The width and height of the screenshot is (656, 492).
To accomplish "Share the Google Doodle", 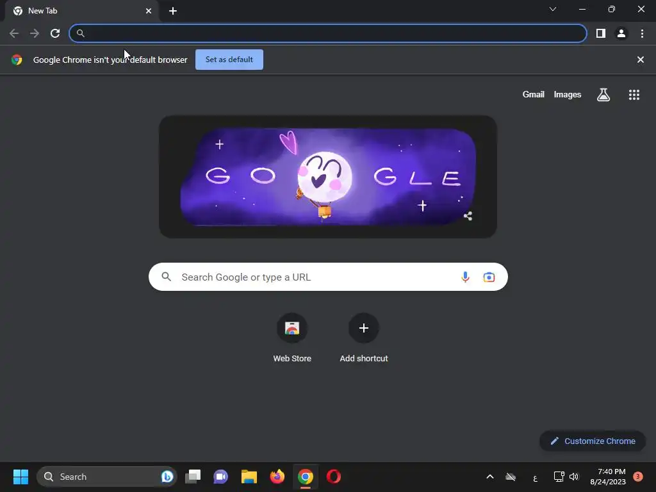I will point(468,216).
